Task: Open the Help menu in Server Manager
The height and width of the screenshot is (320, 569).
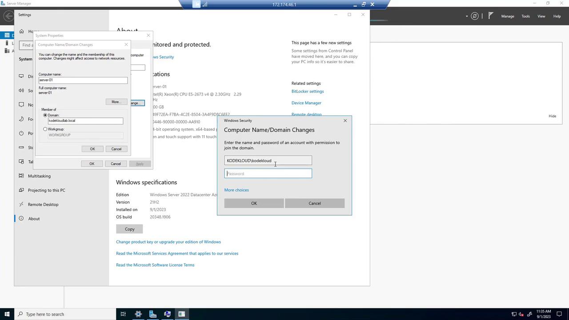Action: point(557,16)
